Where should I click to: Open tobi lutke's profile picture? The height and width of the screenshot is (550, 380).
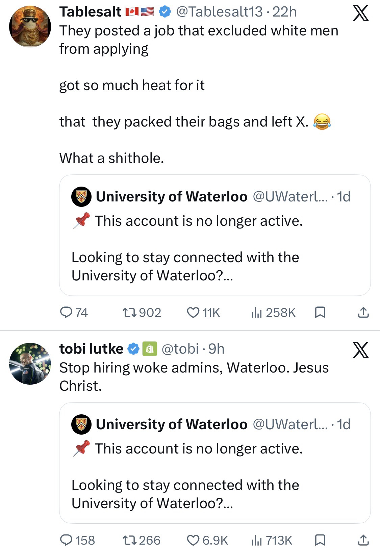[30, 363]
